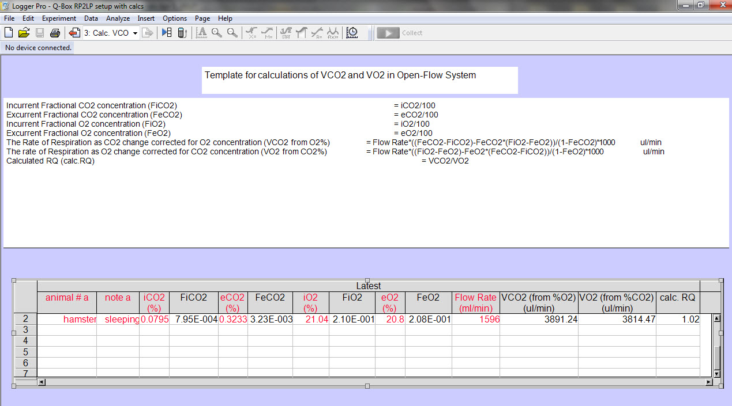Viewport: 732px width, 406px height.
Task: Open the manual f(x)= model tool
Action: tap(332, 33)
